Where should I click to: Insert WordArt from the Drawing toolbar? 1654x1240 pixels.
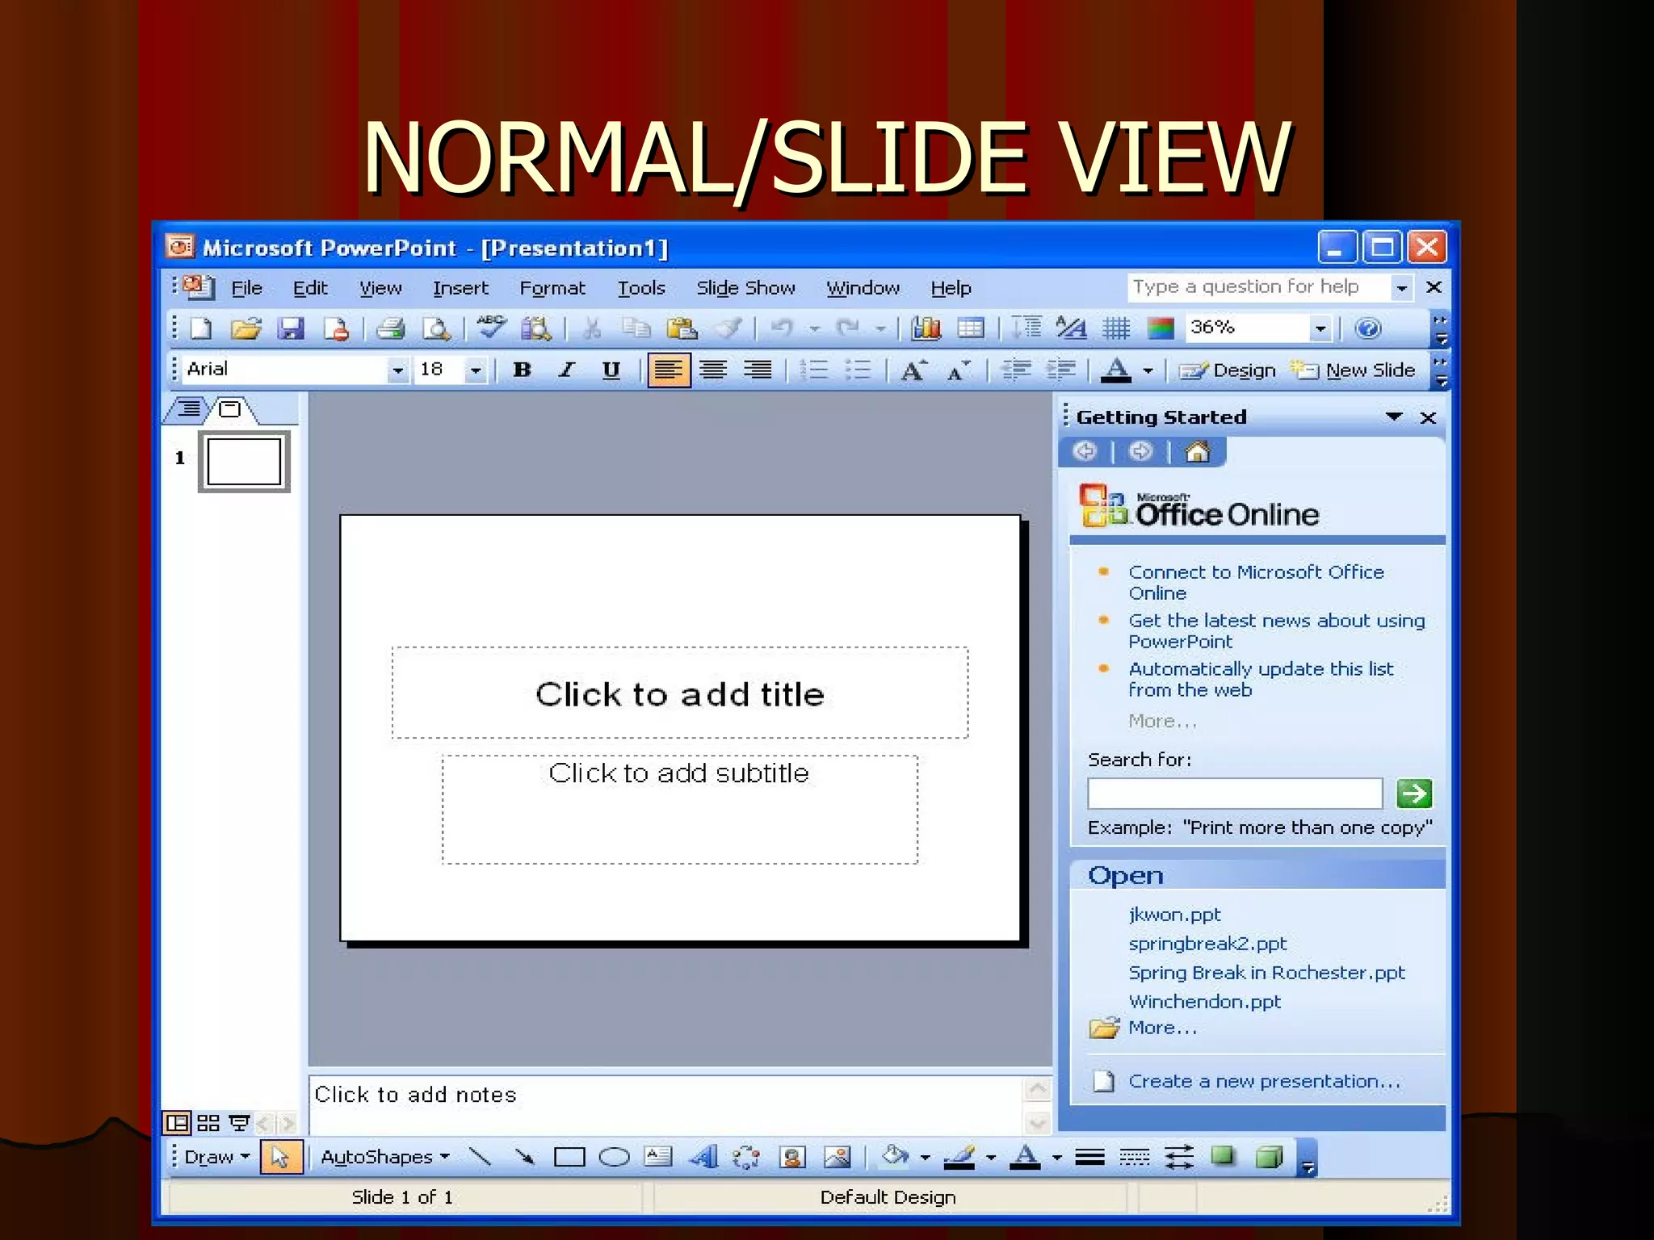click(703, 1157)
